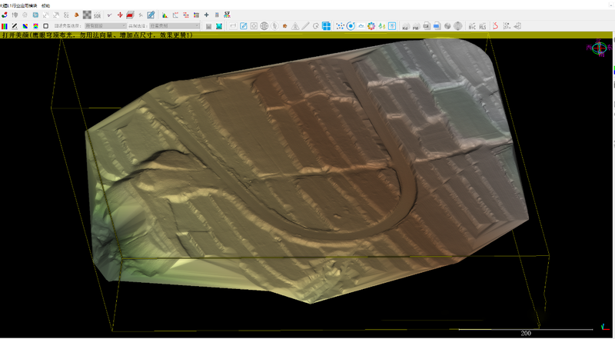Select the red clipping box icon

coord(130,15)
